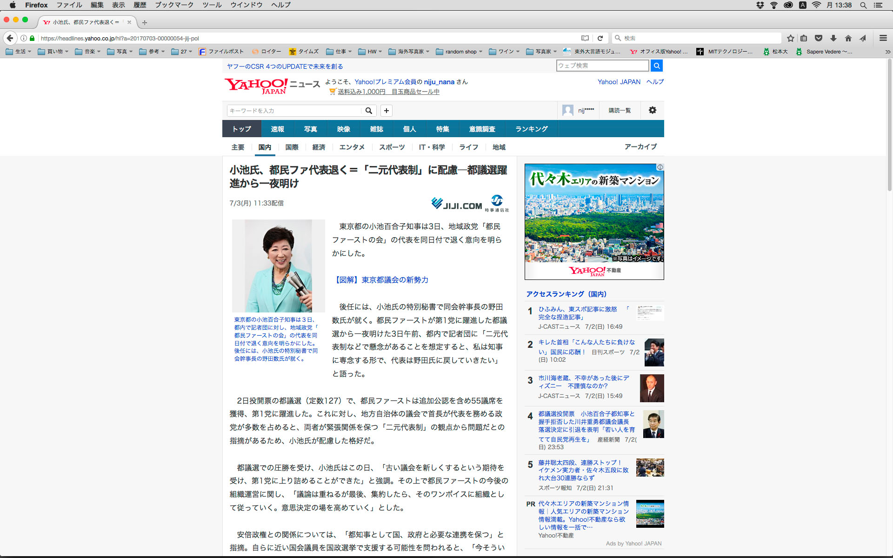Toggle reader view in the address bar
Viewport: 893px width, 558px height.
tap(585, 38)
